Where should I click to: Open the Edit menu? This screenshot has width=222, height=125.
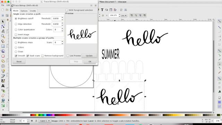(8, 5)
